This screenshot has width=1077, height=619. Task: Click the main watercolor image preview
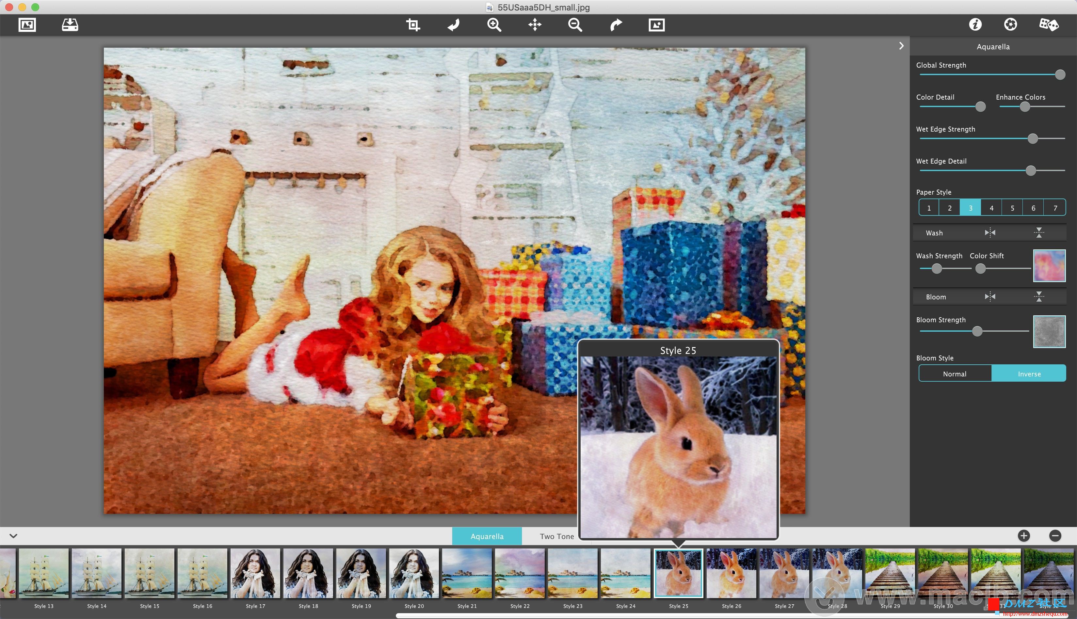(x=454, y=280)
